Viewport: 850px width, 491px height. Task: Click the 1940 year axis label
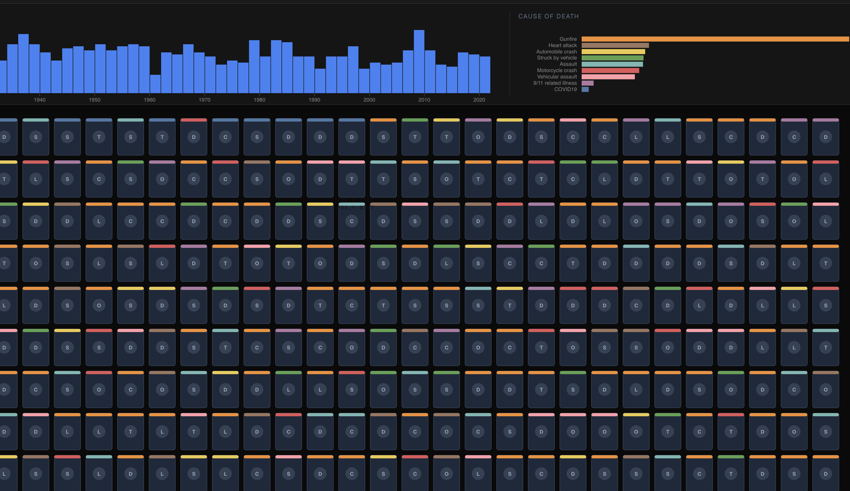click(39, 100)
